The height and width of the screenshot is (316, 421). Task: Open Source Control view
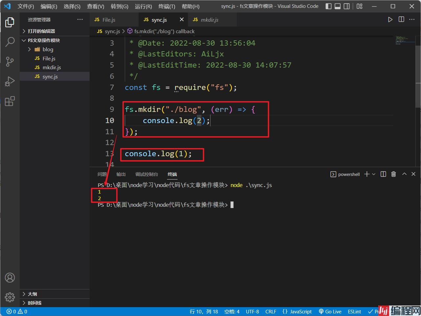[10, 61]
